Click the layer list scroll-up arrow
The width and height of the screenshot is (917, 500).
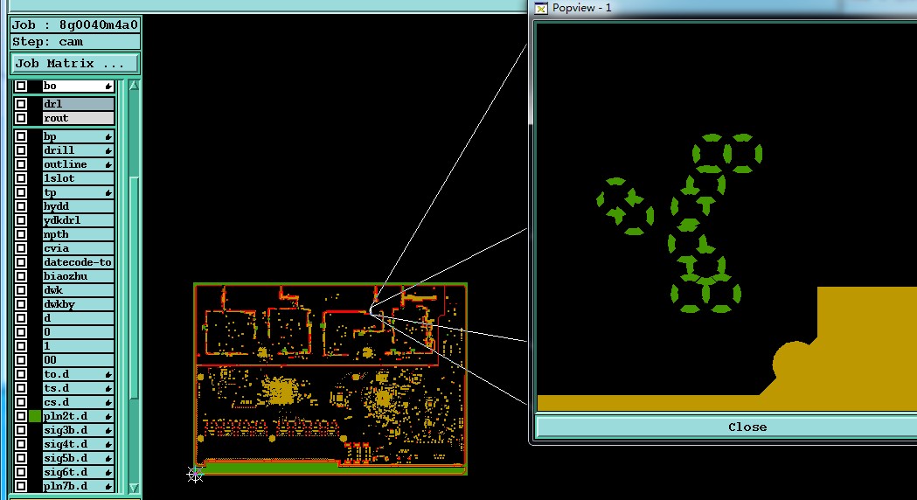[134, 86]
